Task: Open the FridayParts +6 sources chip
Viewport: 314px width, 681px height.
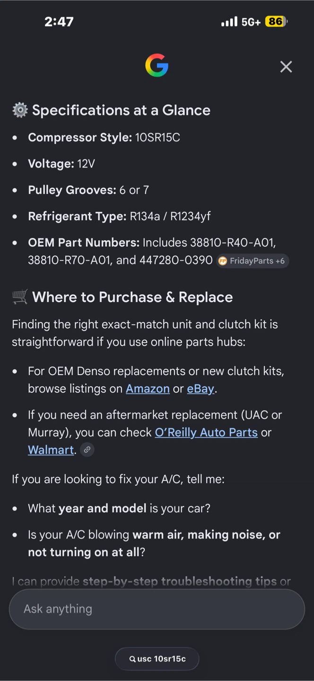Action: point(253,261)
